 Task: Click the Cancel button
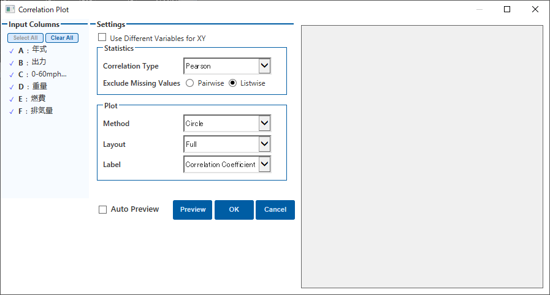[275, 209]
